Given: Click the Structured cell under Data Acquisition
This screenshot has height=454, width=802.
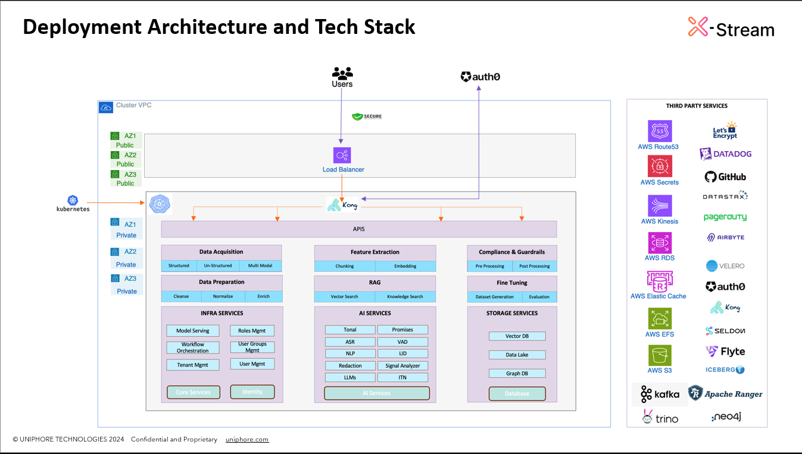Looking at the screenshot, I should [x=179, y=266].
